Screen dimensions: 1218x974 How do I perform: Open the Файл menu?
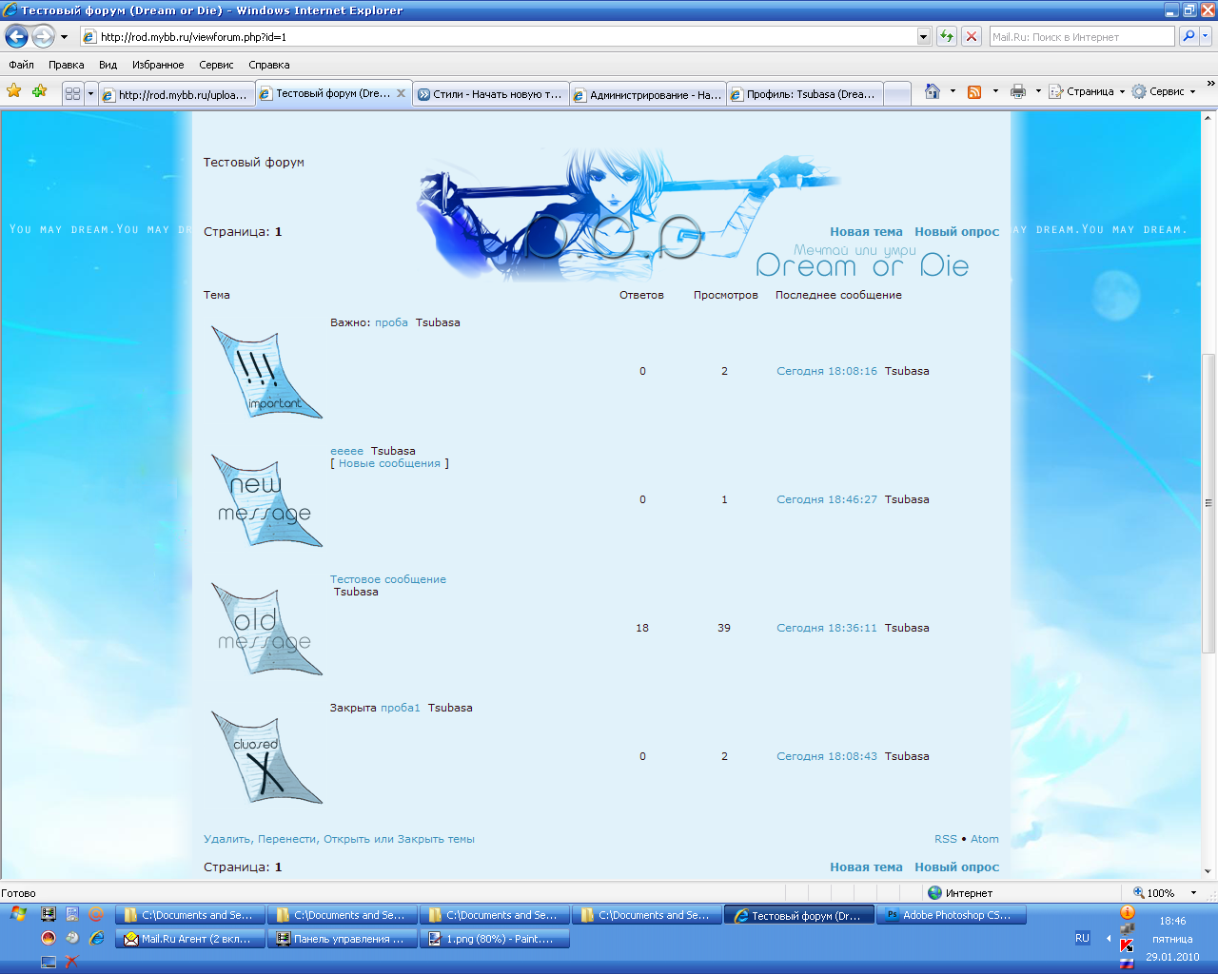(21, 65)
